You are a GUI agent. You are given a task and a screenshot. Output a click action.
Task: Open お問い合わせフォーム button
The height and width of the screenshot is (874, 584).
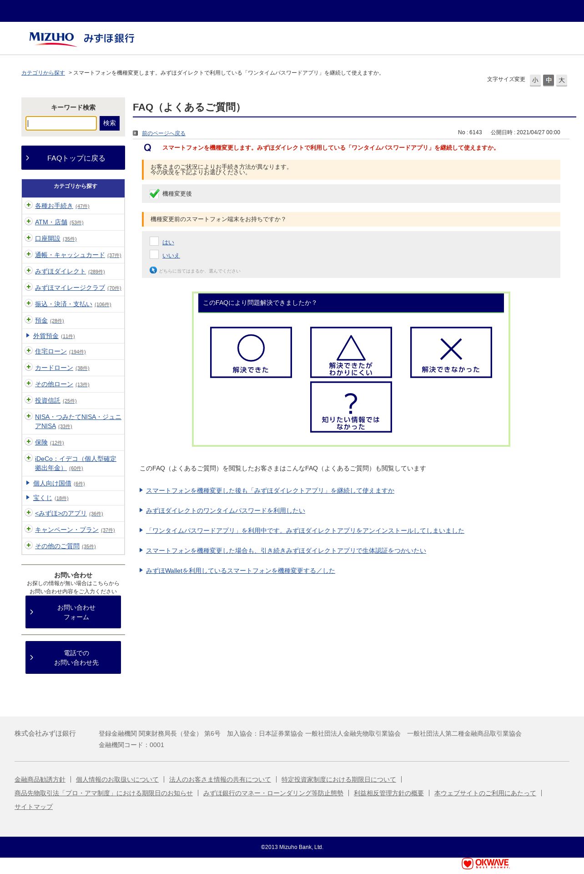coord(73,612)
